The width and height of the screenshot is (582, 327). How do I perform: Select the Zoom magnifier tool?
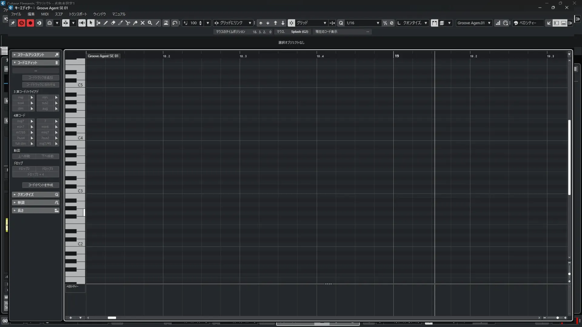point(150,23)
